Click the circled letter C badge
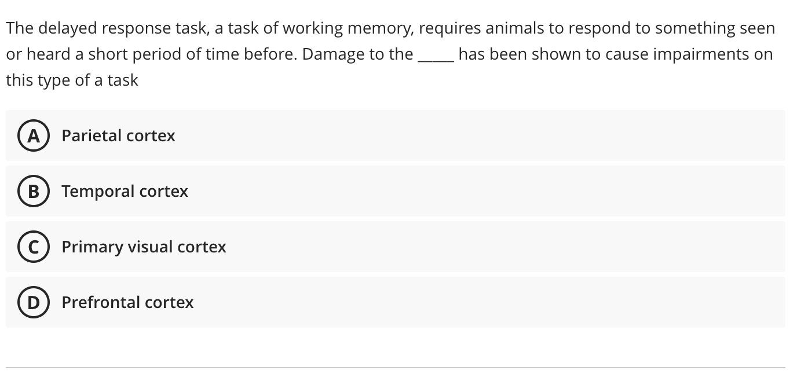This screenshot has width=797, height=374. (x=34, y=247)
